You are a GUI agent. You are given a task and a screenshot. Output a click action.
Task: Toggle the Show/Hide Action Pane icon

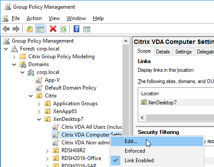point(87,29)
